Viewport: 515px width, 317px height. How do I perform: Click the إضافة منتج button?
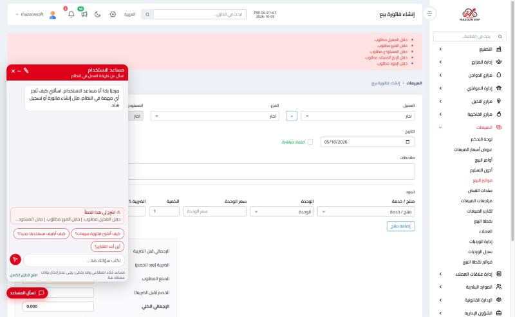coord(400,226)
